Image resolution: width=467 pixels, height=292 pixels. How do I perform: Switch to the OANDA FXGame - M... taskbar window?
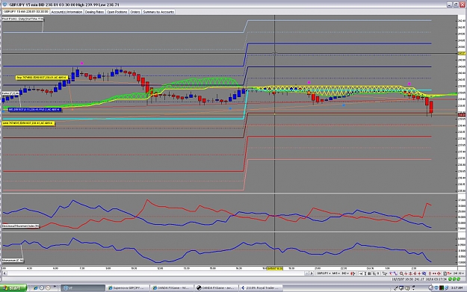click(172, 288)
